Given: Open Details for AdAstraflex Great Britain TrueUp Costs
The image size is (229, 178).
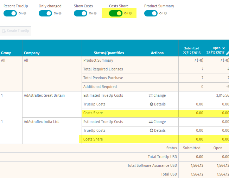Looking at the screenshot, I should pyautogui.click(x=157, y=104).
